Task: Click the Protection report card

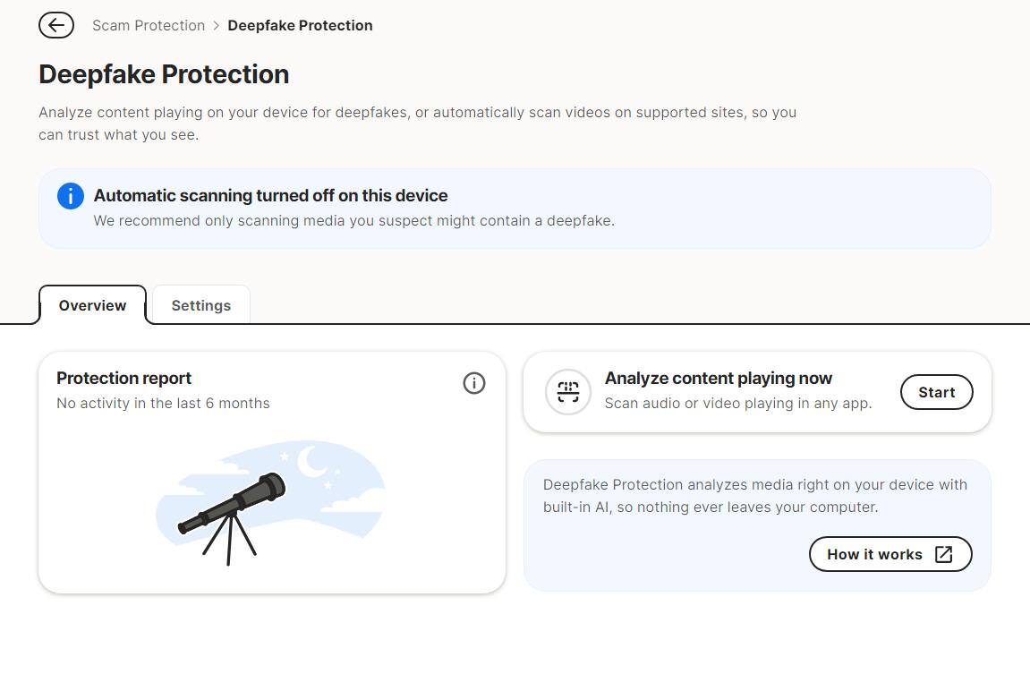Action: pyautogui.click(x=271, y=473)
